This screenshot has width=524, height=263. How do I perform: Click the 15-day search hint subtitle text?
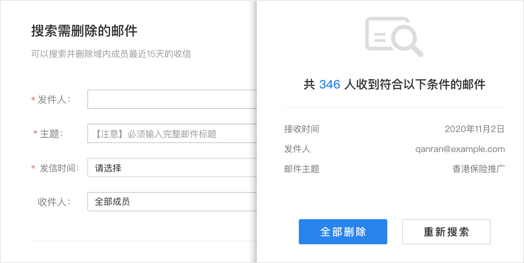pos(111,54)
